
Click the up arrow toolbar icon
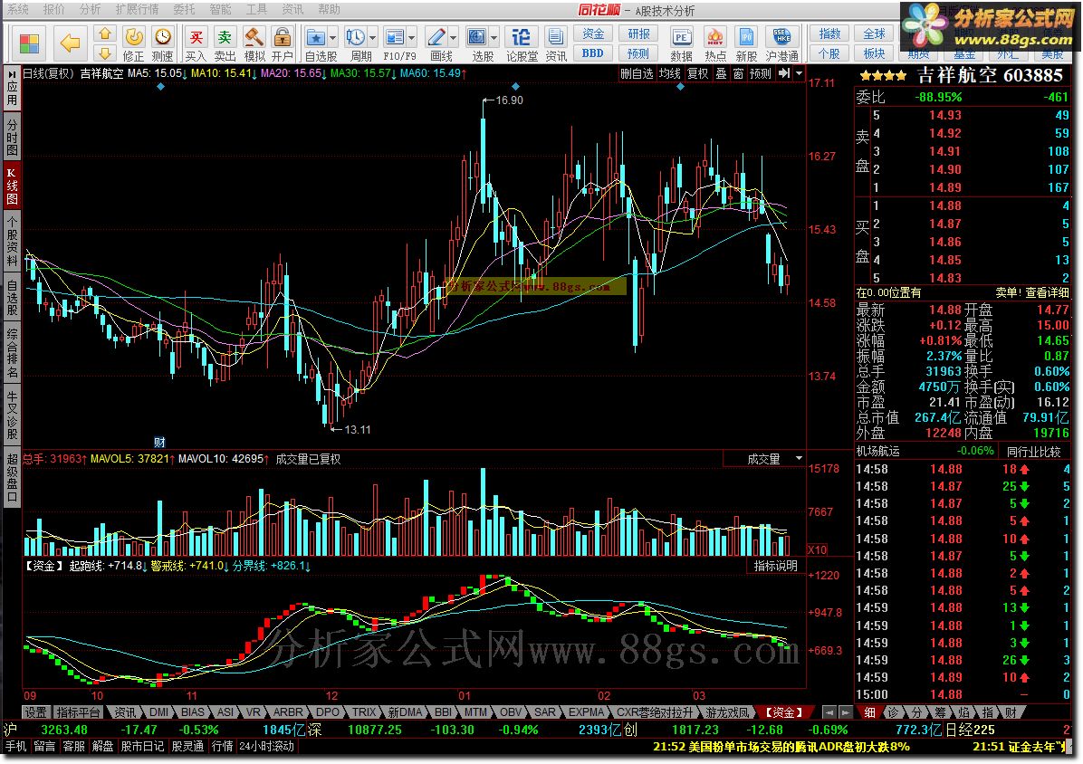(104, 33)
